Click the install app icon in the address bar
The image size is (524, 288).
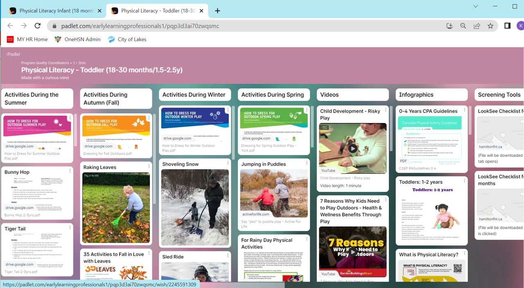click(449, 26)
